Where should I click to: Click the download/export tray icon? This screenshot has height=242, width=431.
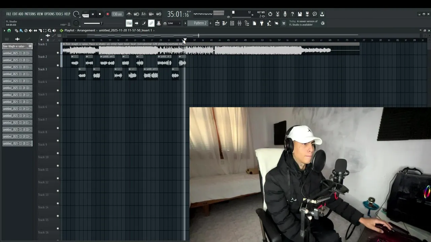[x=322, y=14]
